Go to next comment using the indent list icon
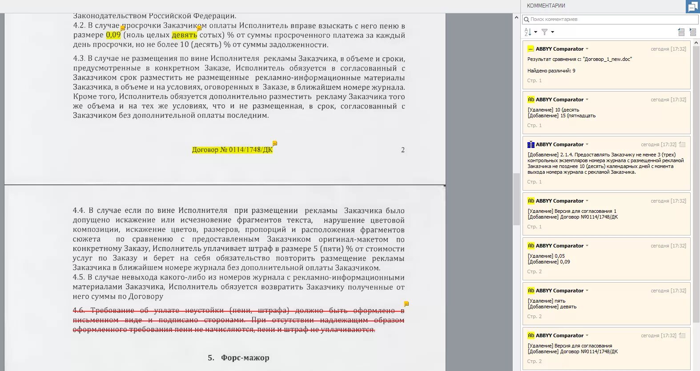Image resolution: width=700 pixels, height=371 pixels. [x=693, y=32]
